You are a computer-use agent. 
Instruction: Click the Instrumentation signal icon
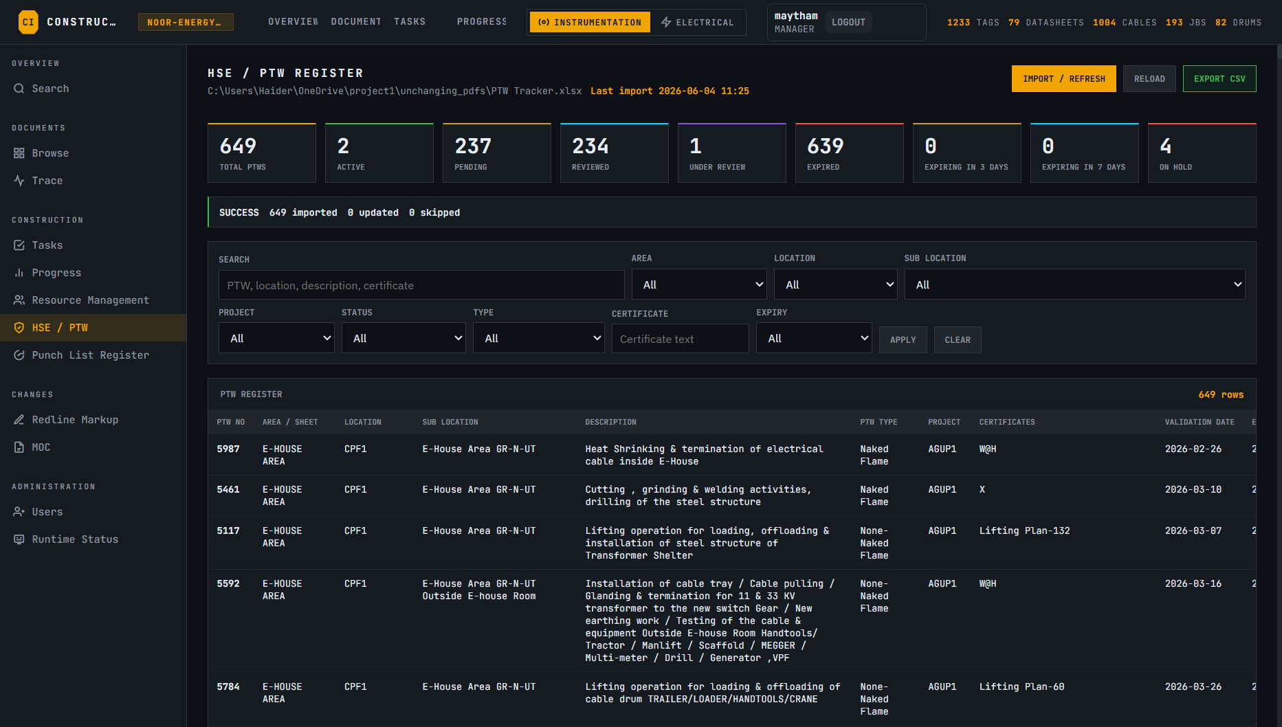click(544, 22)
